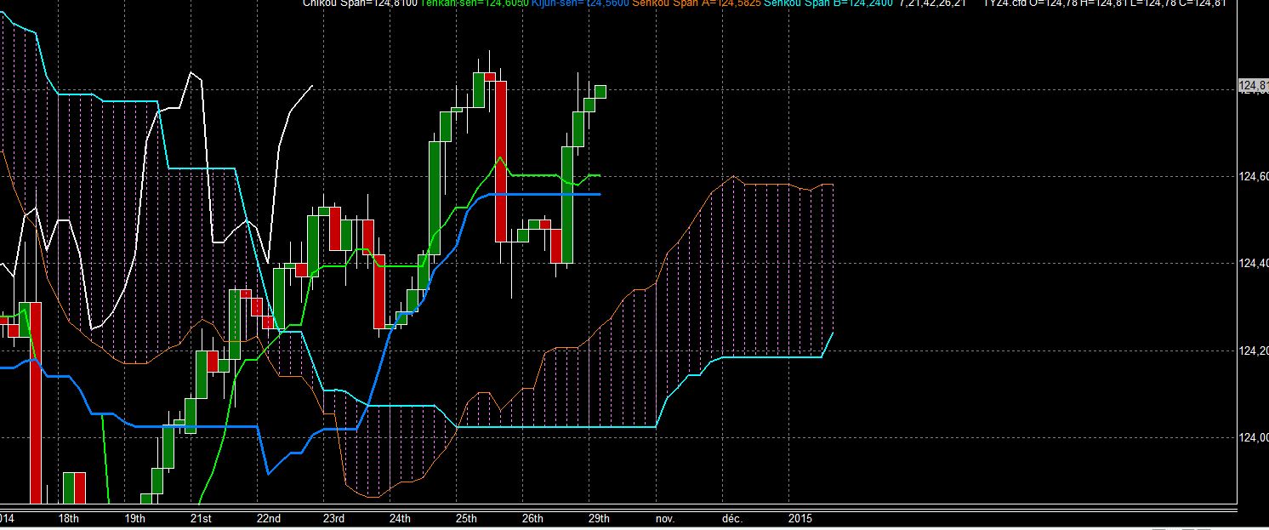Viewport: 1269px width, 530px height.
Task: Select the tall red candle after the 25th
Action: click(502, 161)
